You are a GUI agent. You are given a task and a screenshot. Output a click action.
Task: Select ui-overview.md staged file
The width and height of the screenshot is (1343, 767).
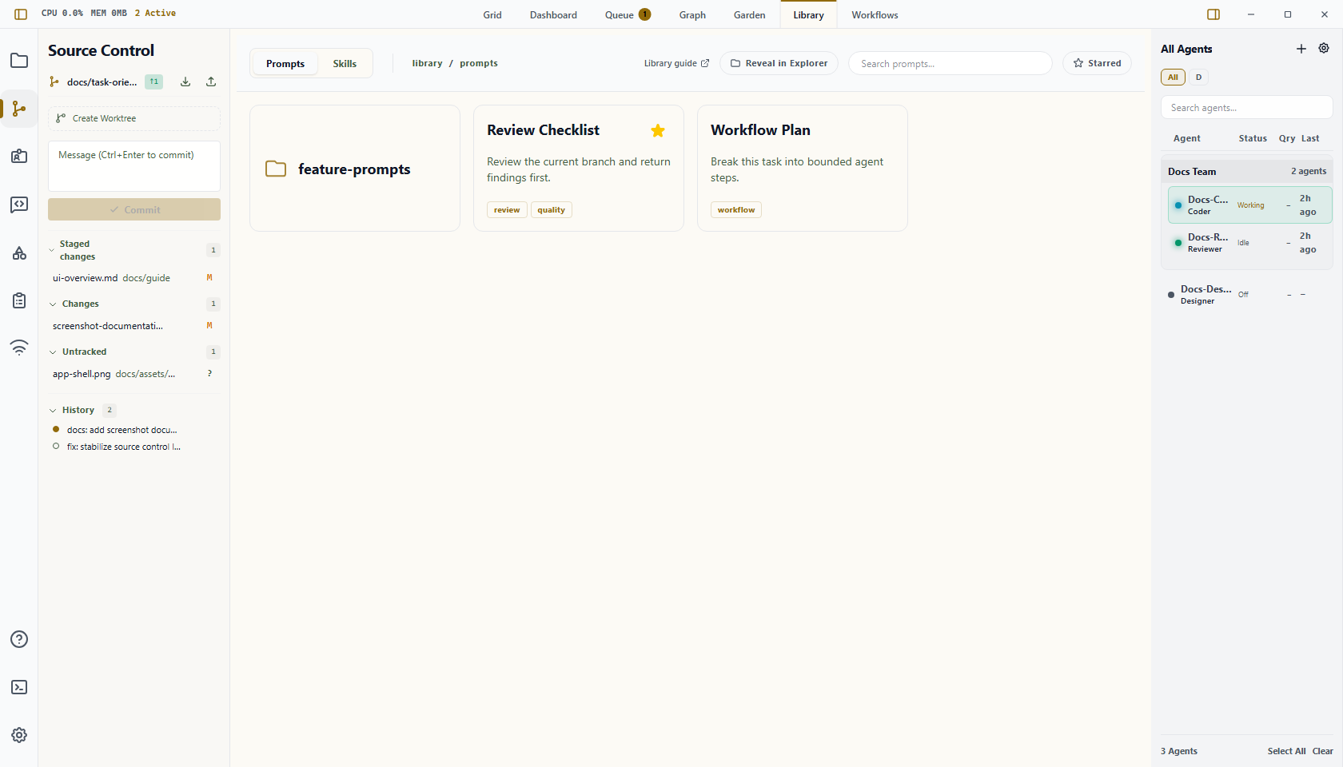click(133, 278)
